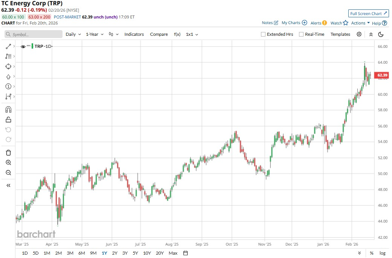Zoom out of the chart
Image resolution: width=392 pixels, height=258 pixels.
[8, 173]
